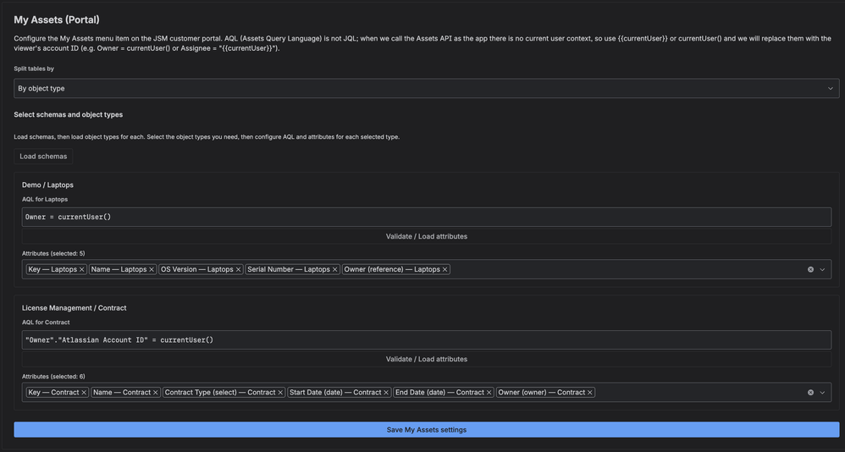The height and width of the screenshot is (452, 845).
Task: Click the AQL for Laptops label
Action: 45,199
